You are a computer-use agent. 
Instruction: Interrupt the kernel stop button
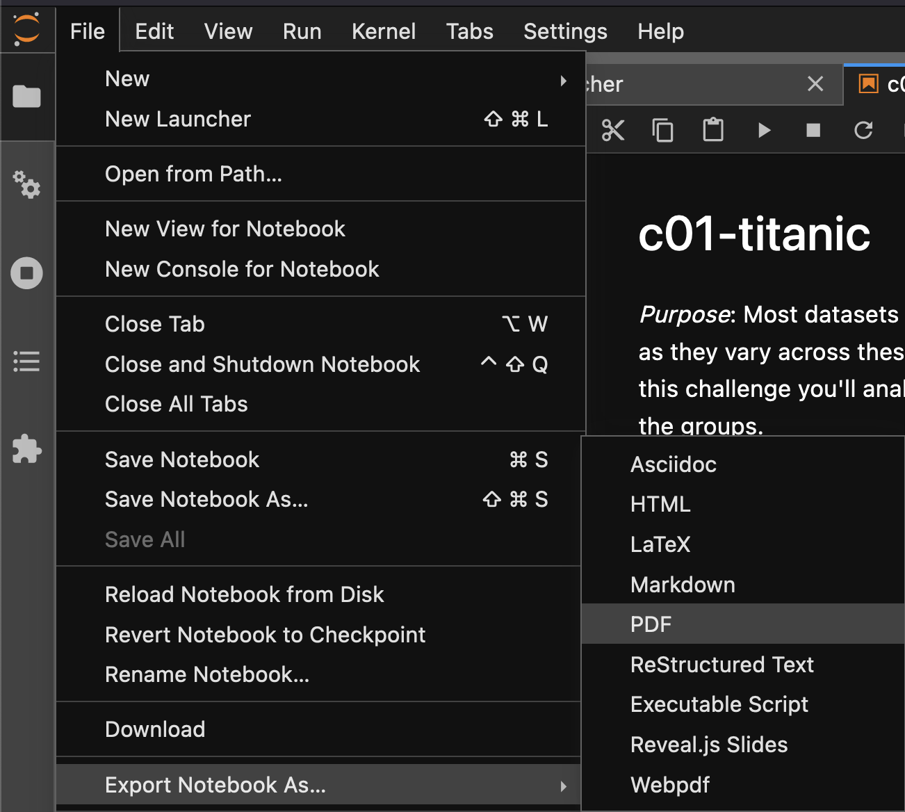pos(813,130)
